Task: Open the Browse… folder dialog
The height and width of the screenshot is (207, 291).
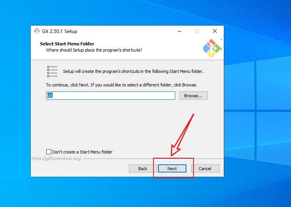Action: 193,95
